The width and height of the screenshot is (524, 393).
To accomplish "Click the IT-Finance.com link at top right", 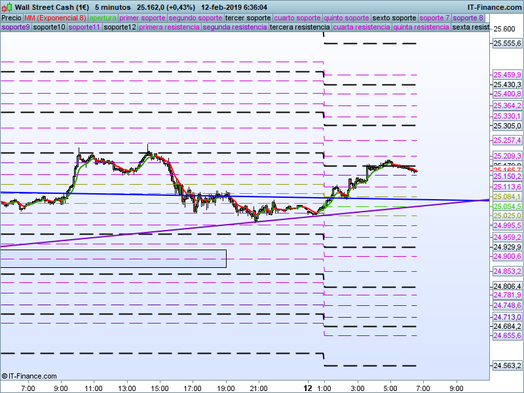I will coord(495,7).
